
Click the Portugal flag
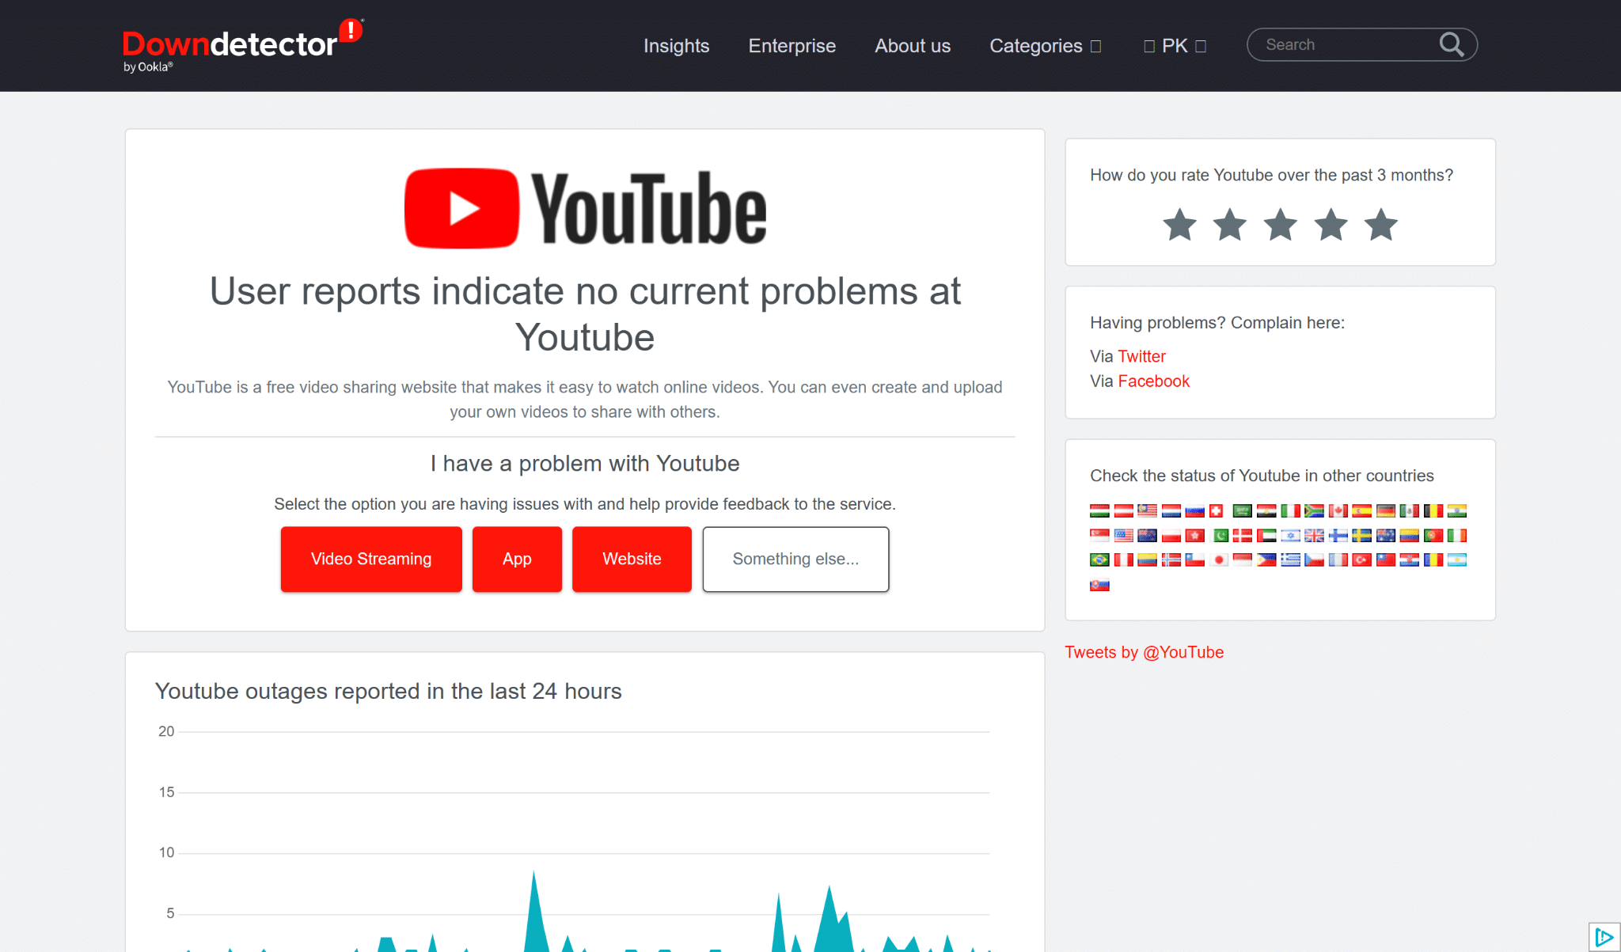(x=1433, y=535)
